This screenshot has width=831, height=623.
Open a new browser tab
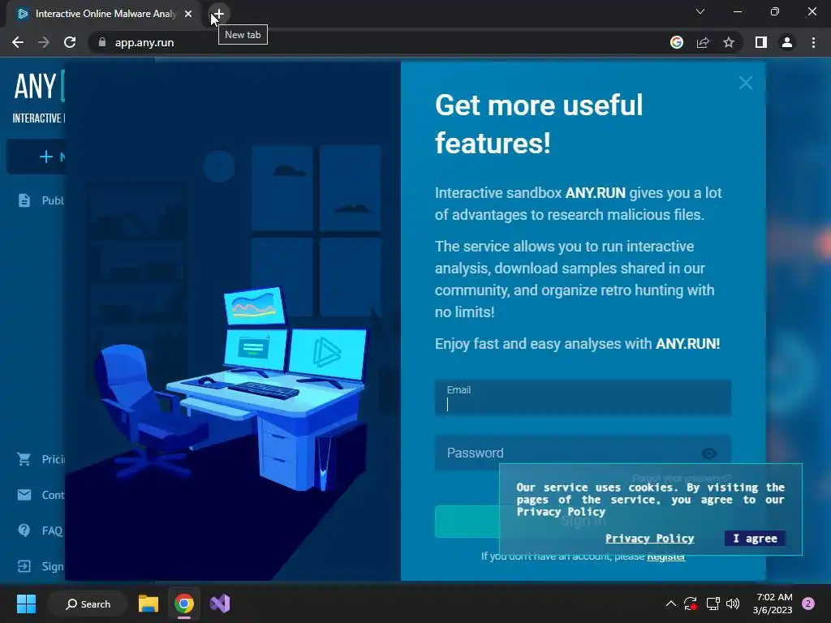pyautogui.click(x=218, y=14)
